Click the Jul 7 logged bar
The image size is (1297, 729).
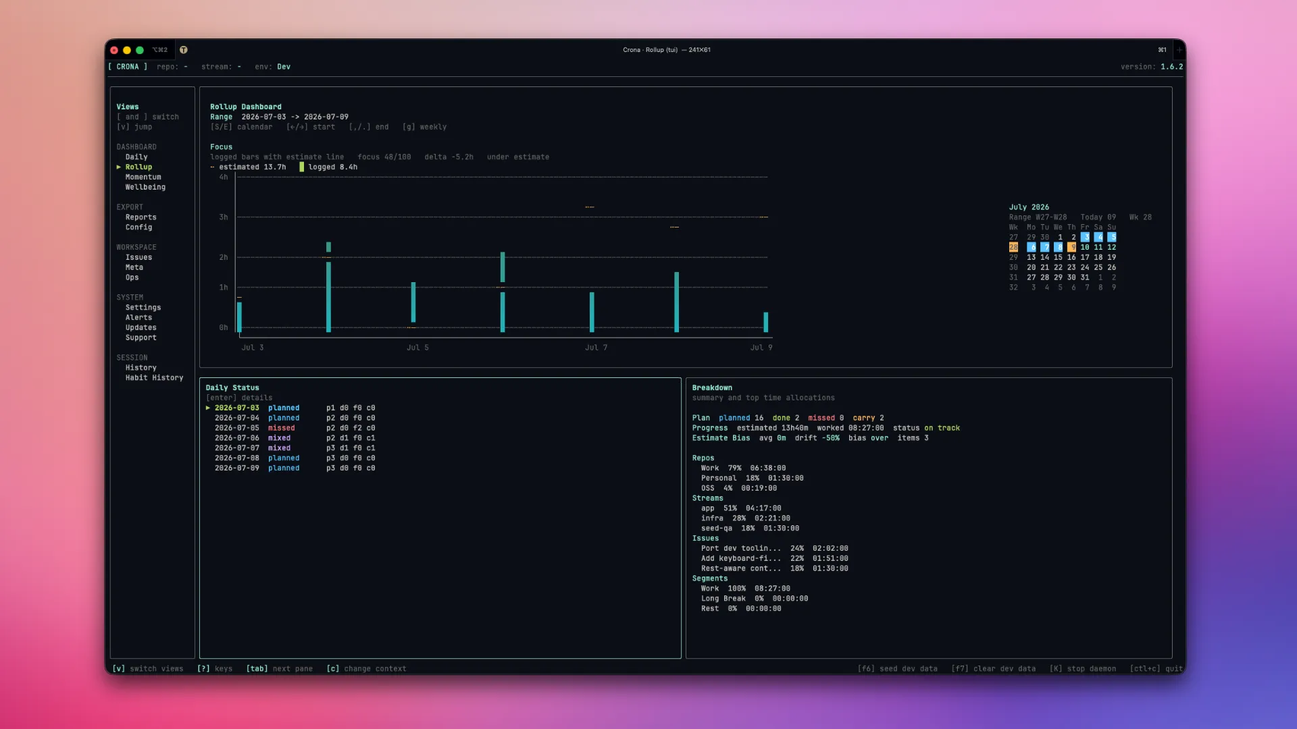(x=592, y=312)
